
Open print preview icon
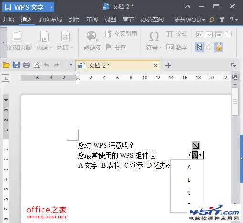[37, 65]
